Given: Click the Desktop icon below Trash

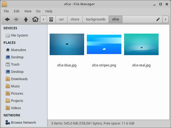Looking at the screenshot, I should (x=8, y=72).
